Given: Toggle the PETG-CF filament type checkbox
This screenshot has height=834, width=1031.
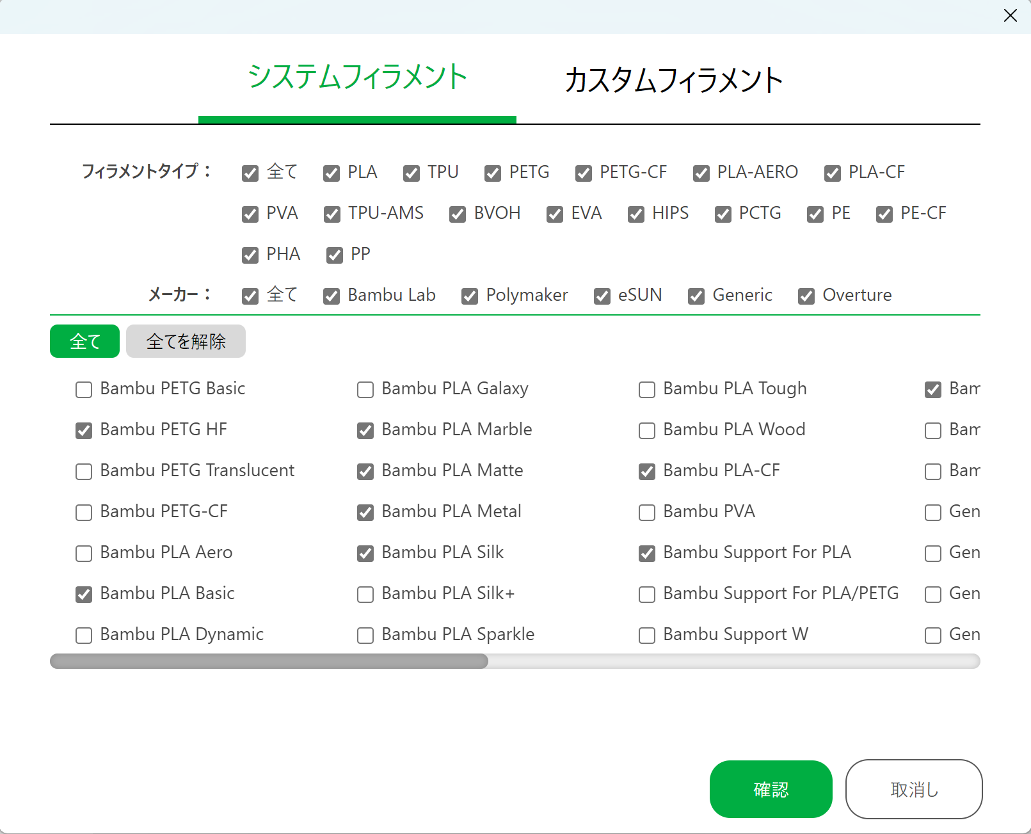Looking at the screenshot, I should [584, 173].
